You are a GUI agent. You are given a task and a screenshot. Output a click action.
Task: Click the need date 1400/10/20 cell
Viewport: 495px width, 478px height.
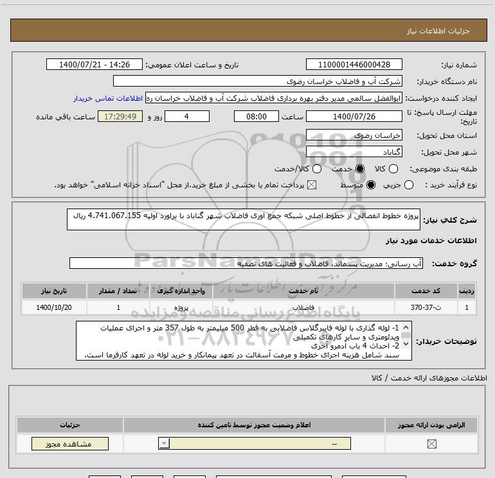[54, 307]
